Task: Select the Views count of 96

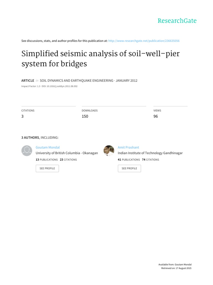Action: point(156,116)
